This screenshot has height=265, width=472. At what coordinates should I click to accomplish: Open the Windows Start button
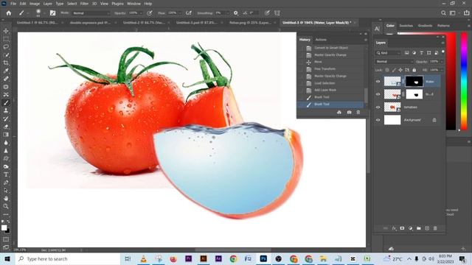pyautogui.click(x=7, y=258)
